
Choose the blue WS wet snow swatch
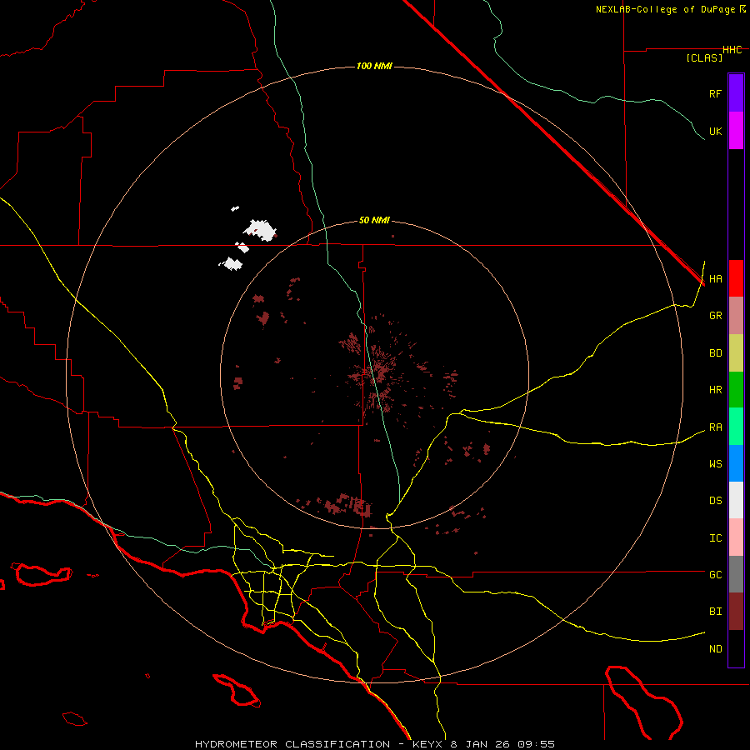[736, 463]
